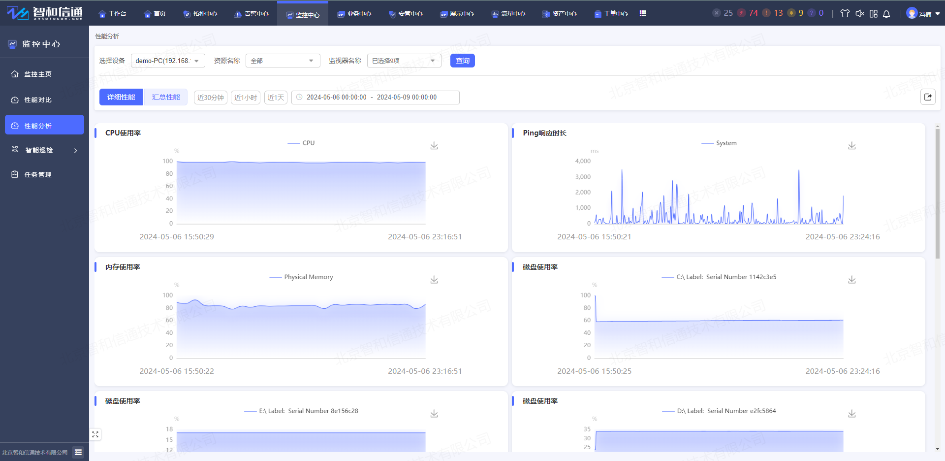945x461 pixels.
Task: Click the export share icon button
Action: tap(928, 97)
